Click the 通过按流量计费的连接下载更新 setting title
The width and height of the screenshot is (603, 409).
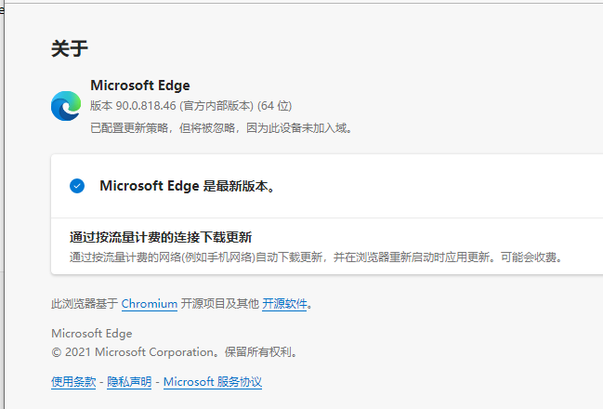click(161, 237)
